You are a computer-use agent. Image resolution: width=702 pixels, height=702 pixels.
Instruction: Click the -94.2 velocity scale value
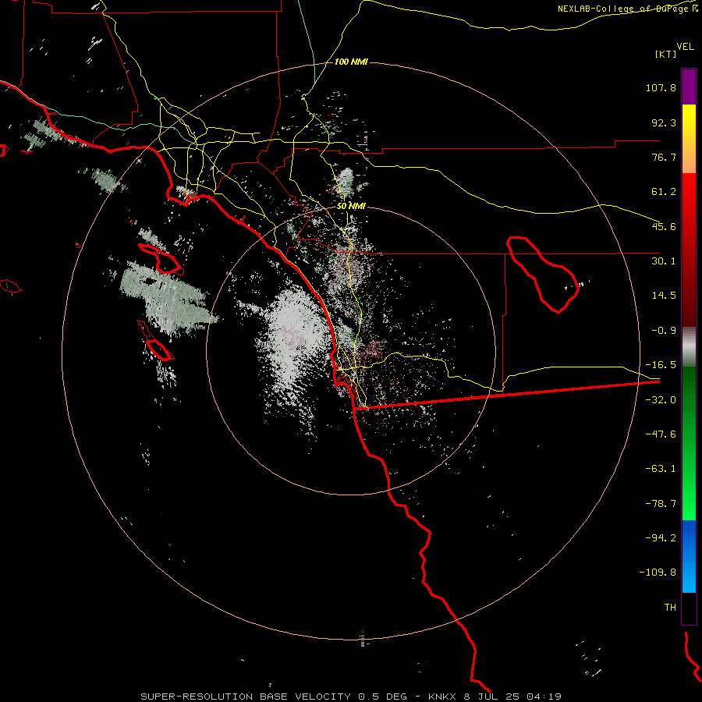661,538
